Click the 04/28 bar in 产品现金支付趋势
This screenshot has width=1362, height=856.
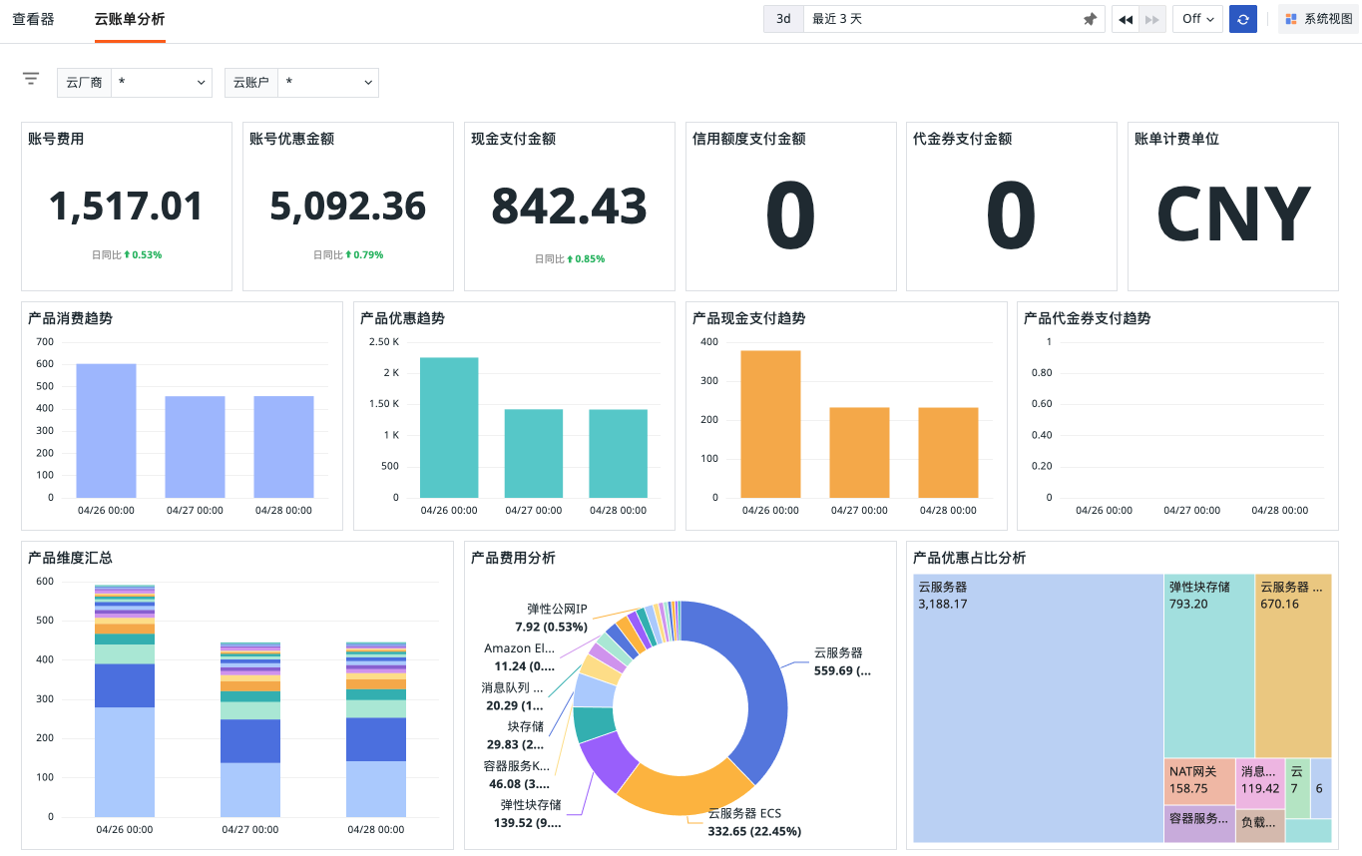[948, 452]
